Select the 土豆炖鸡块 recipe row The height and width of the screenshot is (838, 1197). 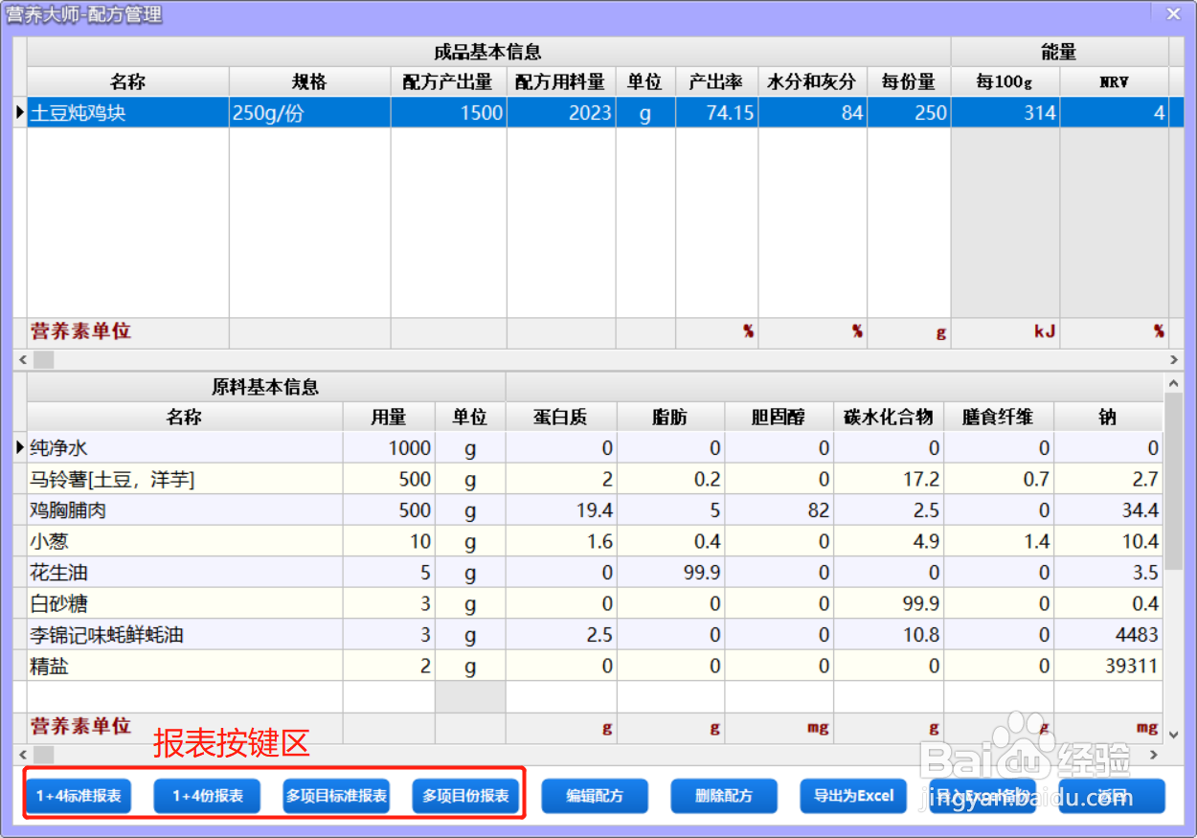127,112
